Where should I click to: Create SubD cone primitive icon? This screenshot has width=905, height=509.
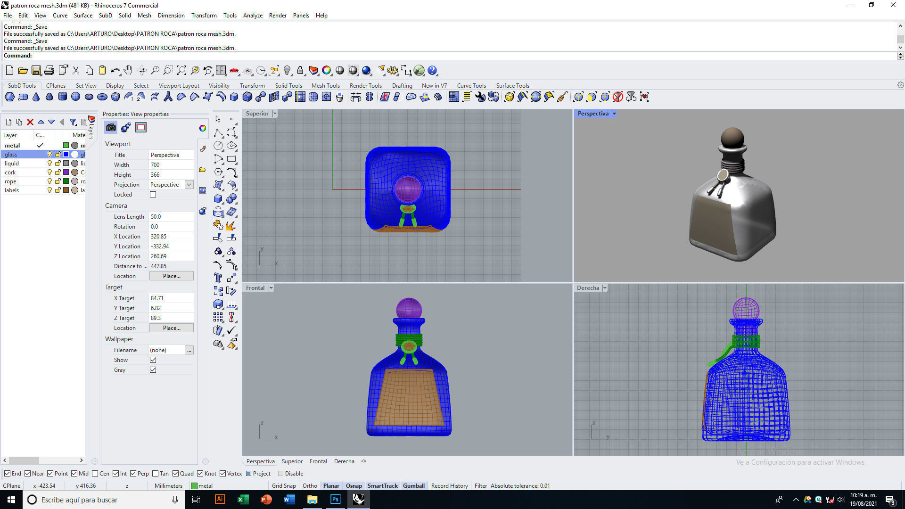click(36, 97)
